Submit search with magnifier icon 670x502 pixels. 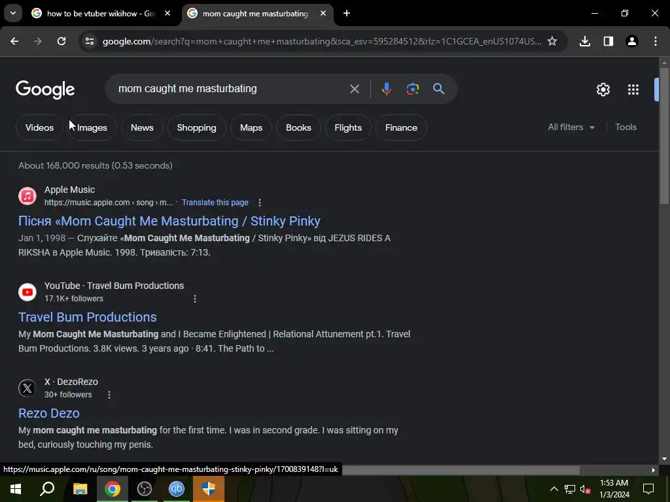pyautogui.click(x=438, y=89)
